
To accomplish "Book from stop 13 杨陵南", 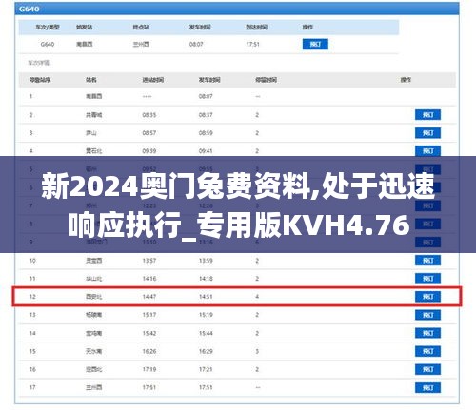I will [427, 315].
